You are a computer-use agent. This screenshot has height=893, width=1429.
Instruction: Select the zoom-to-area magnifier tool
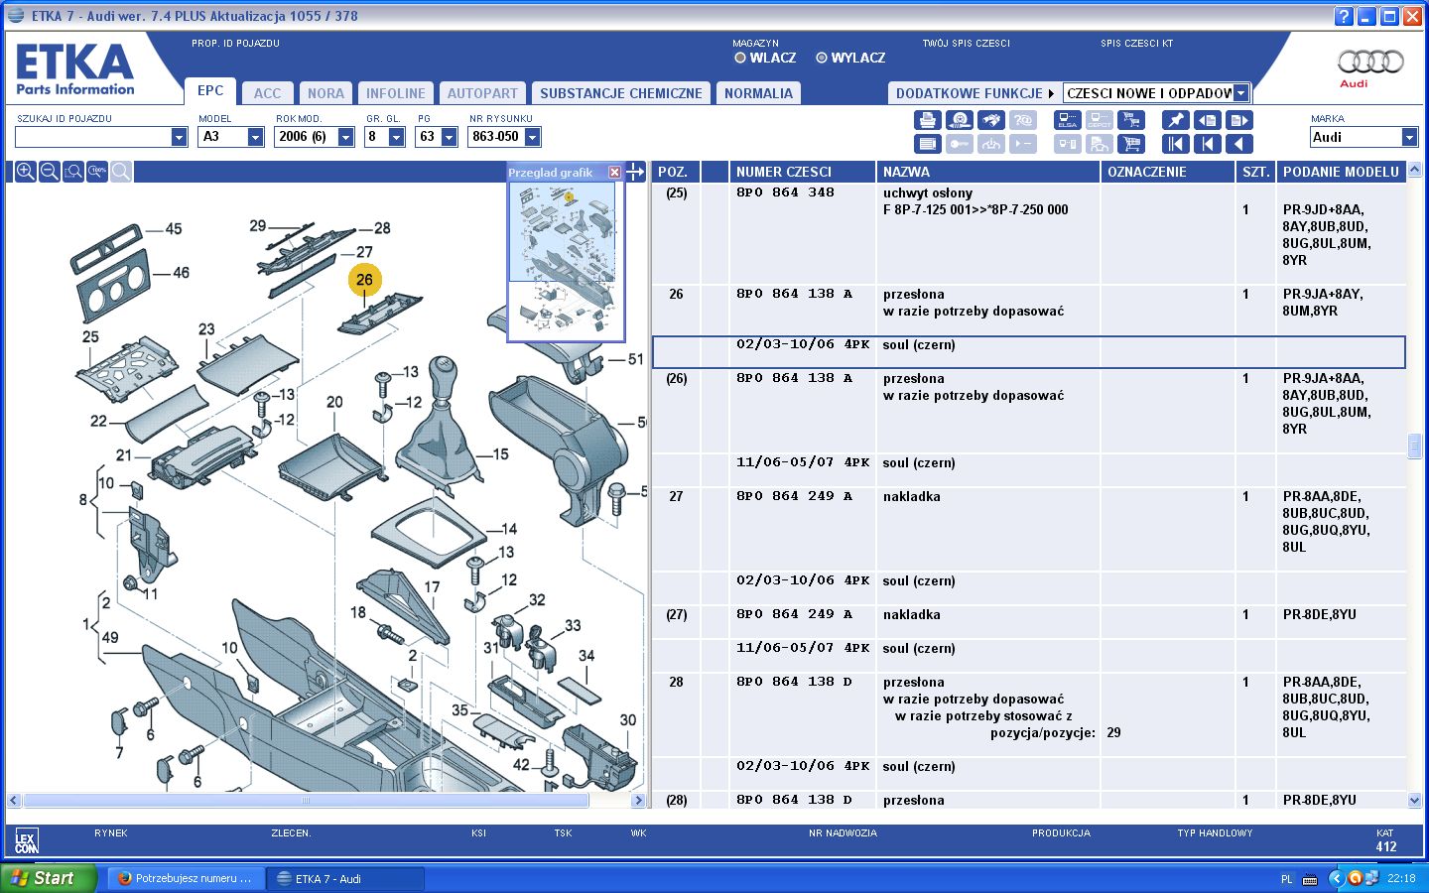pos(73,172)
